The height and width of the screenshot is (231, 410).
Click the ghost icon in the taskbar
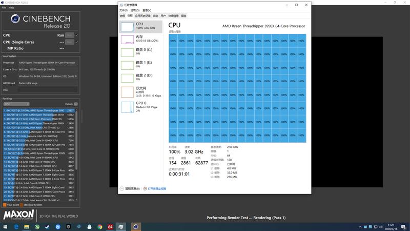89,227
